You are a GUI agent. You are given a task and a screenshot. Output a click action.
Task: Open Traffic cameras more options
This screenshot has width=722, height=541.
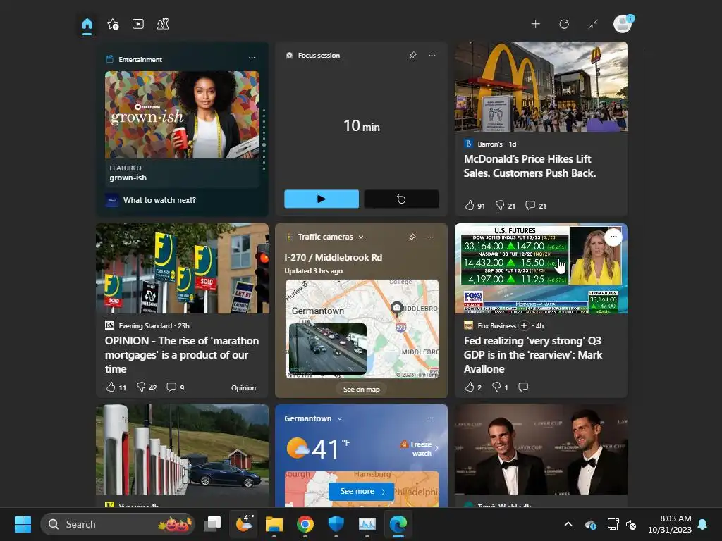(430, 237)
